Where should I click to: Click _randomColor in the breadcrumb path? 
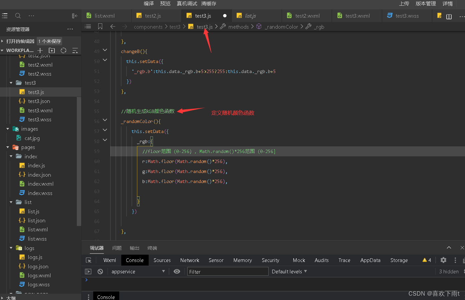pos(281,27)
